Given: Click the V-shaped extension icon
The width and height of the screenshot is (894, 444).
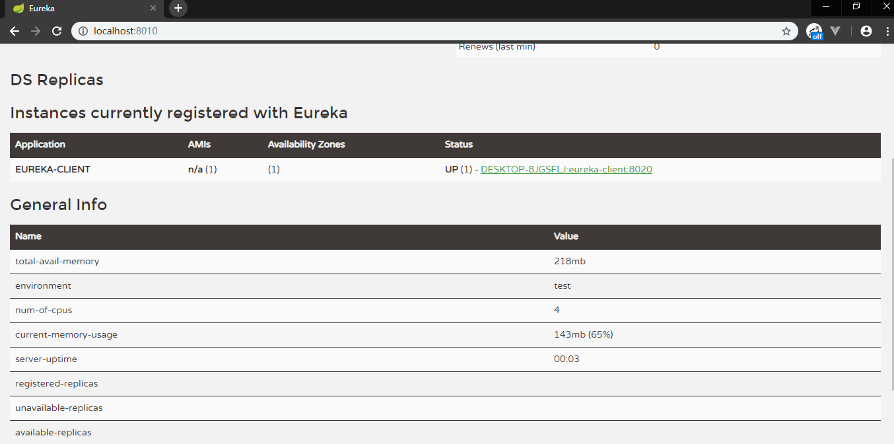Looking at the screenshot, I should [835, 31].
